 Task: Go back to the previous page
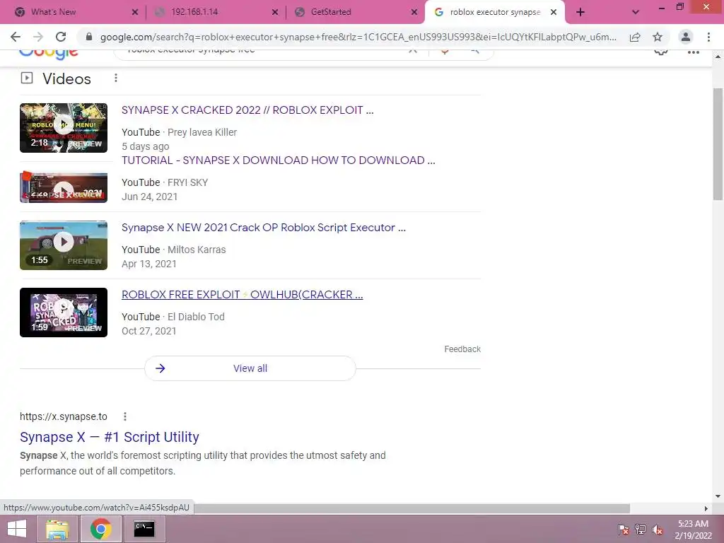point(16,37)
